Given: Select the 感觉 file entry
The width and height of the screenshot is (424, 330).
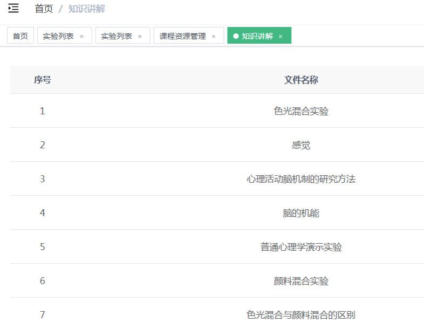Looking at the screenshot, I should click(301, 145).
